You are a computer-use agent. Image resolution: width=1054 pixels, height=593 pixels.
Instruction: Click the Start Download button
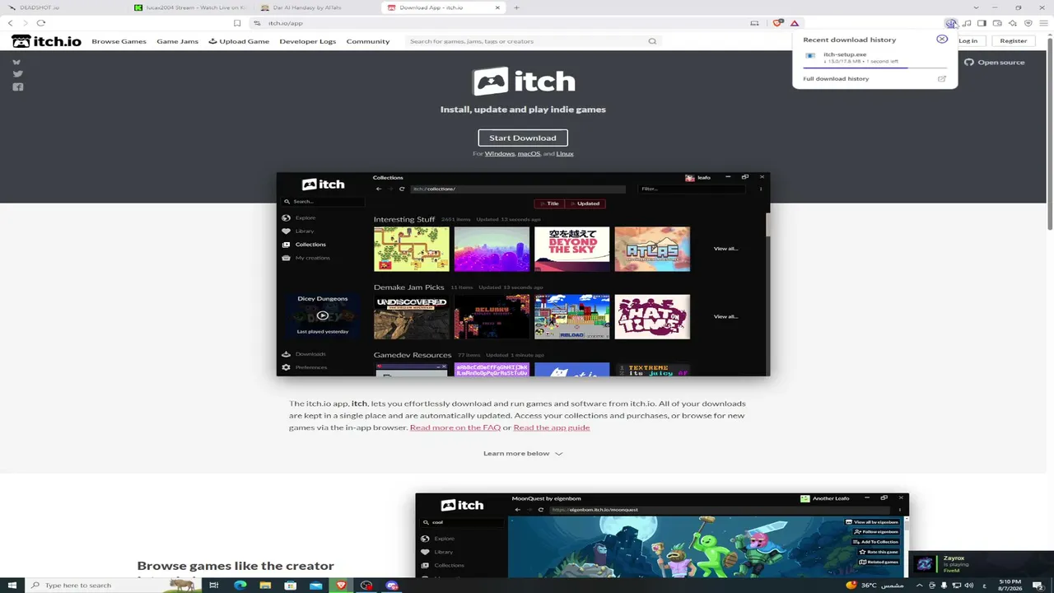[523, 138]
